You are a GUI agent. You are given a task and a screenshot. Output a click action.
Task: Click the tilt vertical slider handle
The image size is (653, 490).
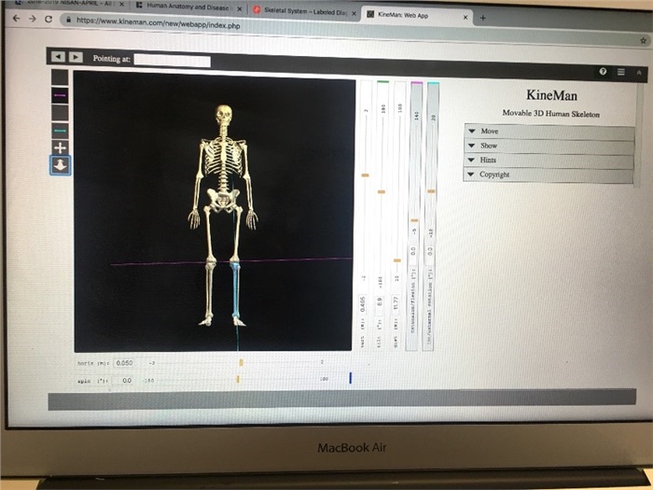[382, 192]
